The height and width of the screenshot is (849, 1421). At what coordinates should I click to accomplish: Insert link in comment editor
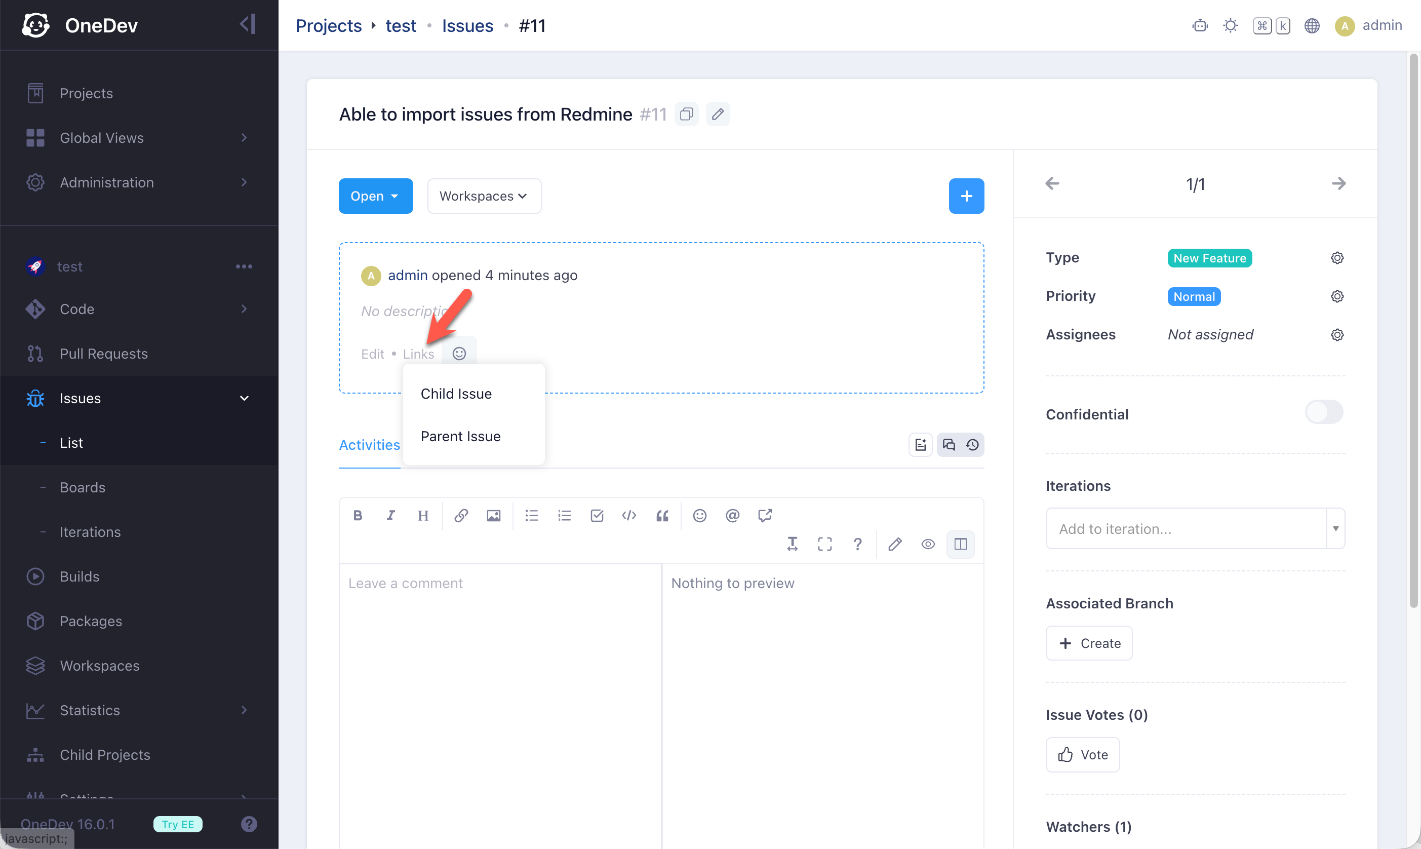point(461,516)
